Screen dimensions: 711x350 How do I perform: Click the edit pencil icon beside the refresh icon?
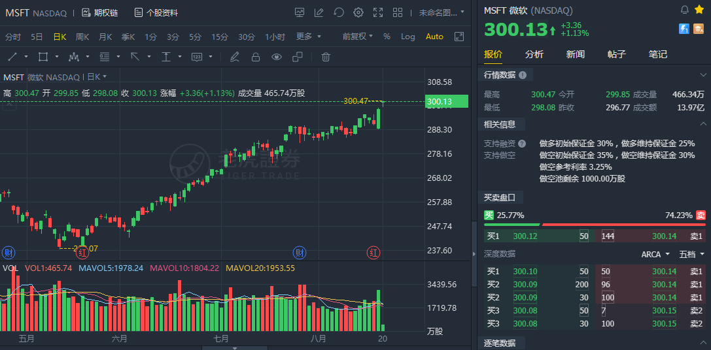(319, 12)
